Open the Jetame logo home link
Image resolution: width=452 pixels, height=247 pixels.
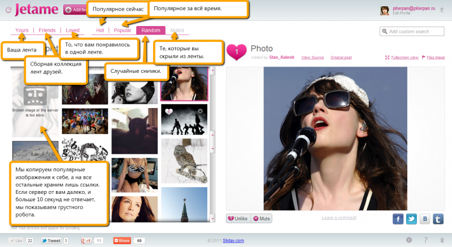click(37, 9)
